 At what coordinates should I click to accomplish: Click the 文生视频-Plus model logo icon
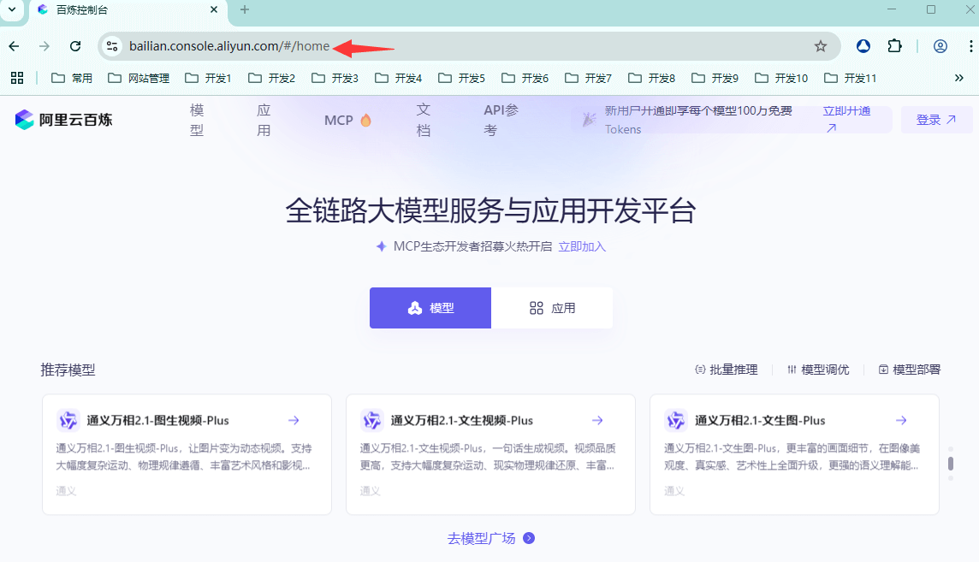point(372,420)
